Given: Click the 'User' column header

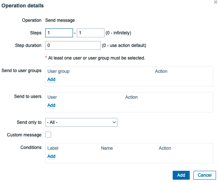Looking at the screenshot, I should pyautogui.click(x=52, y=97).
